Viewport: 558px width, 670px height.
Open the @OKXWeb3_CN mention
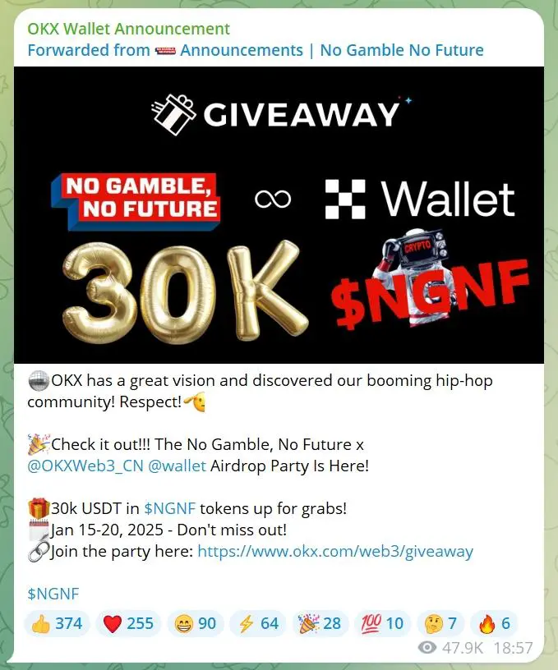coord(85,466)
